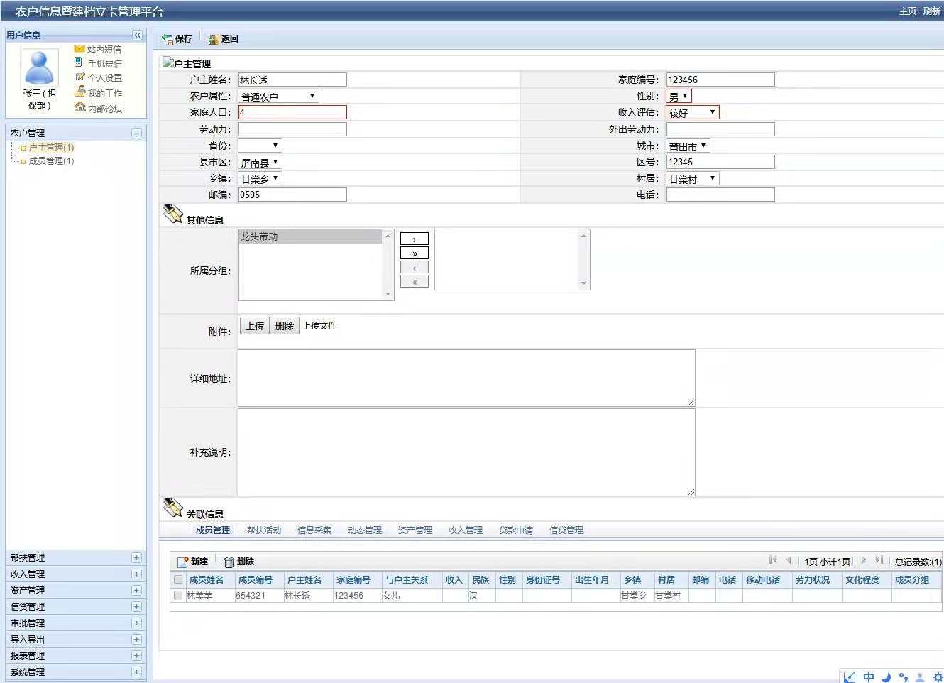
Task: Click the save icon in toolbar
Action: pyautogui.click(x=168, y=40)
